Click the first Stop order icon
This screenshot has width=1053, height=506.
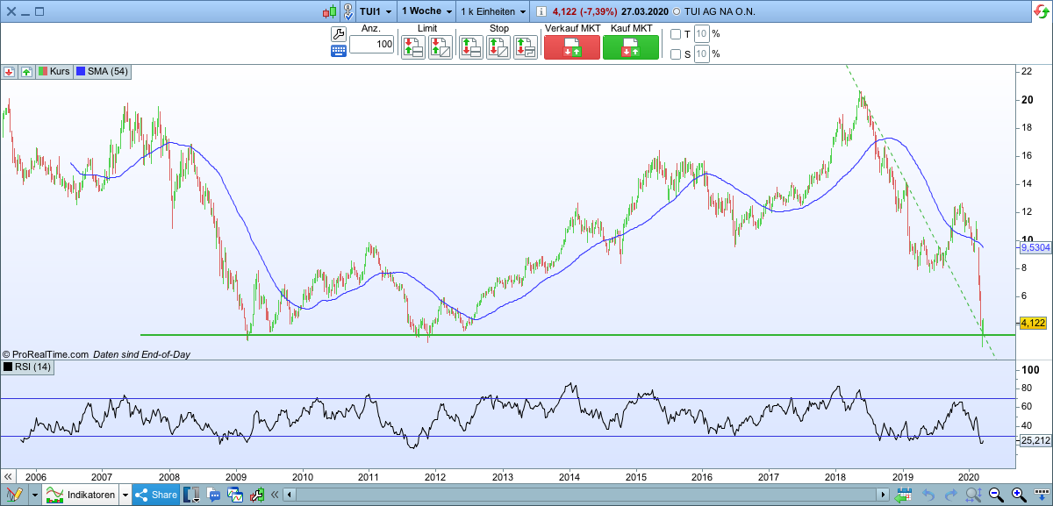click(472, 47)
